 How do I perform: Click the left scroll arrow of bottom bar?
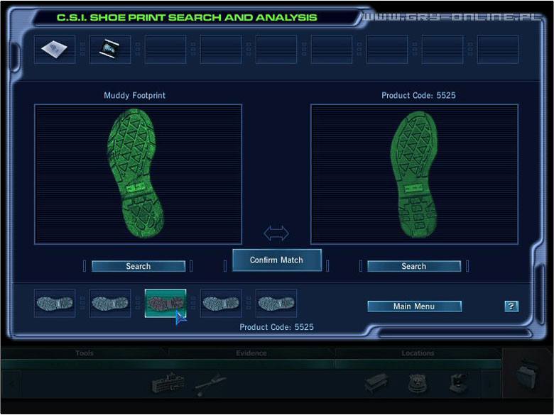11,384
